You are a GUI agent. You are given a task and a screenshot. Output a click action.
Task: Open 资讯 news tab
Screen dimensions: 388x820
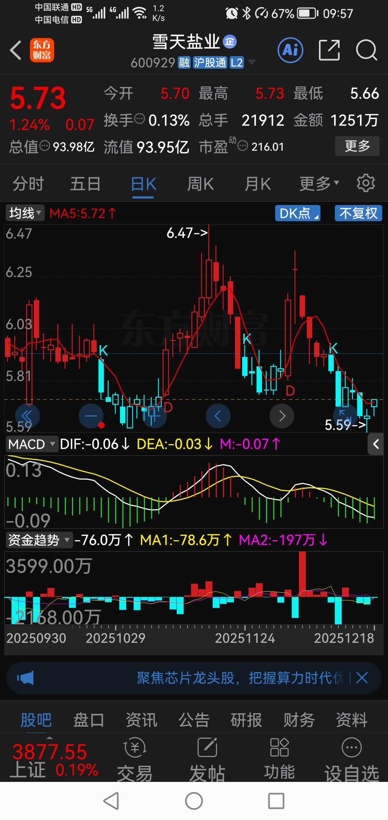[141, 720]
